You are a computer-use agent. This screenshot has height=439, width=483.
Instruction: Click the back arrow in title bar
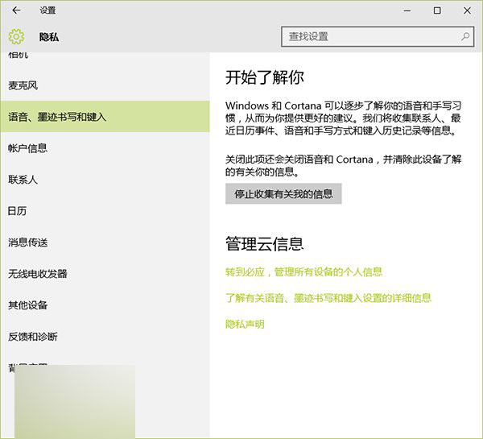(16, 10)
